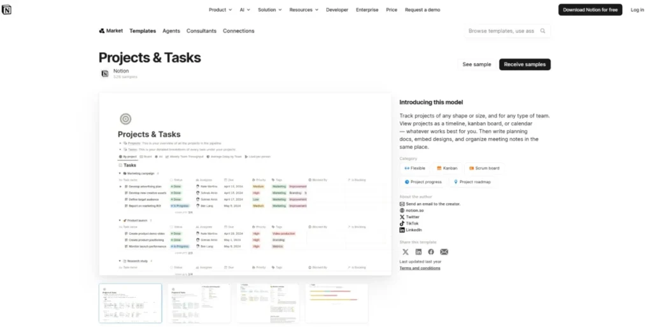Select the first preview thumbnail
Image resolution: width=652 pixels, height=327 pixels.
(x=130, y=303)
